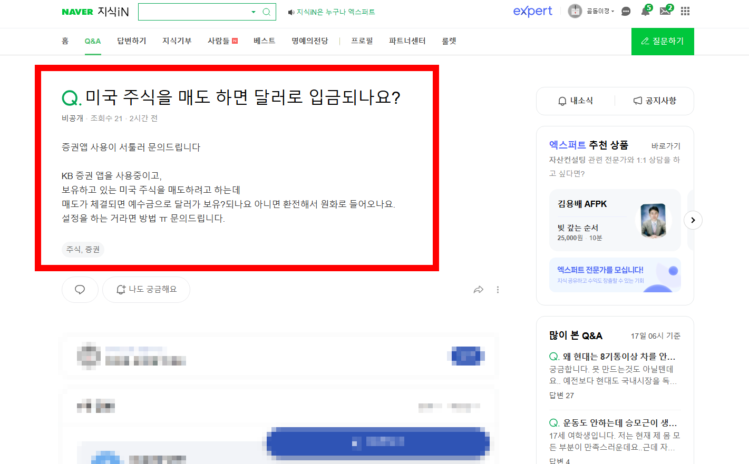Open the notifications bell icon

coord(646,11)
